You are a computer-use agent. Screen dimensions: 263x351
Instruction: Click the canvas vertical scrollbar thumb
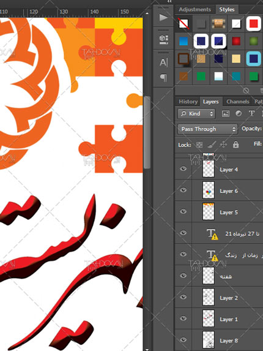(x=147, y=132)
